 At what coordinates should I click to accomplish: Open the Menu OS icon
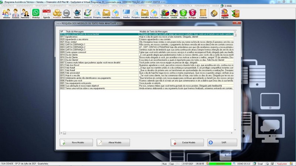coord(88,14)
